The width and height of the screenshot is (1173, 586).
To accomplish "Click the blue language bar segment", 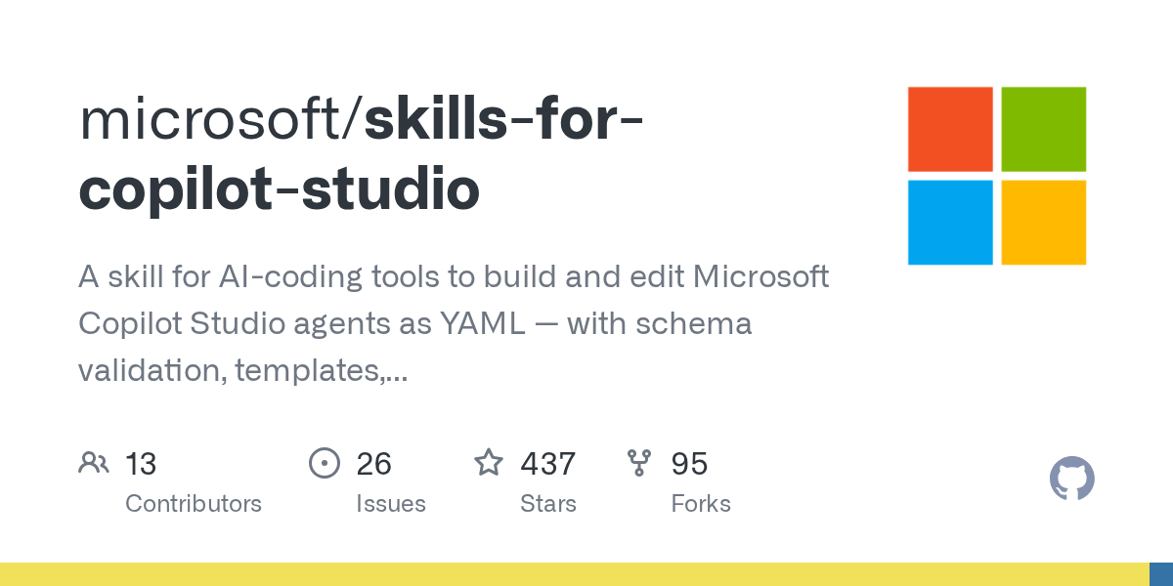I will coord(1161,574).
